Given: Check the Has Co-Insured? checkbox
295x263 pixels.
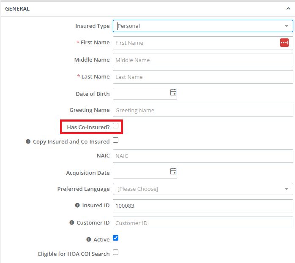Looking at the screenshot, I should point(115,125).
